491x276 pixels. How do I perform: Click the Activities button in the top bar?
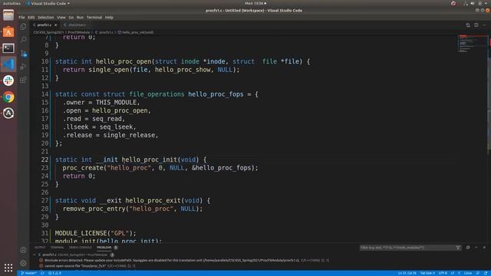[x=12, y=3]
